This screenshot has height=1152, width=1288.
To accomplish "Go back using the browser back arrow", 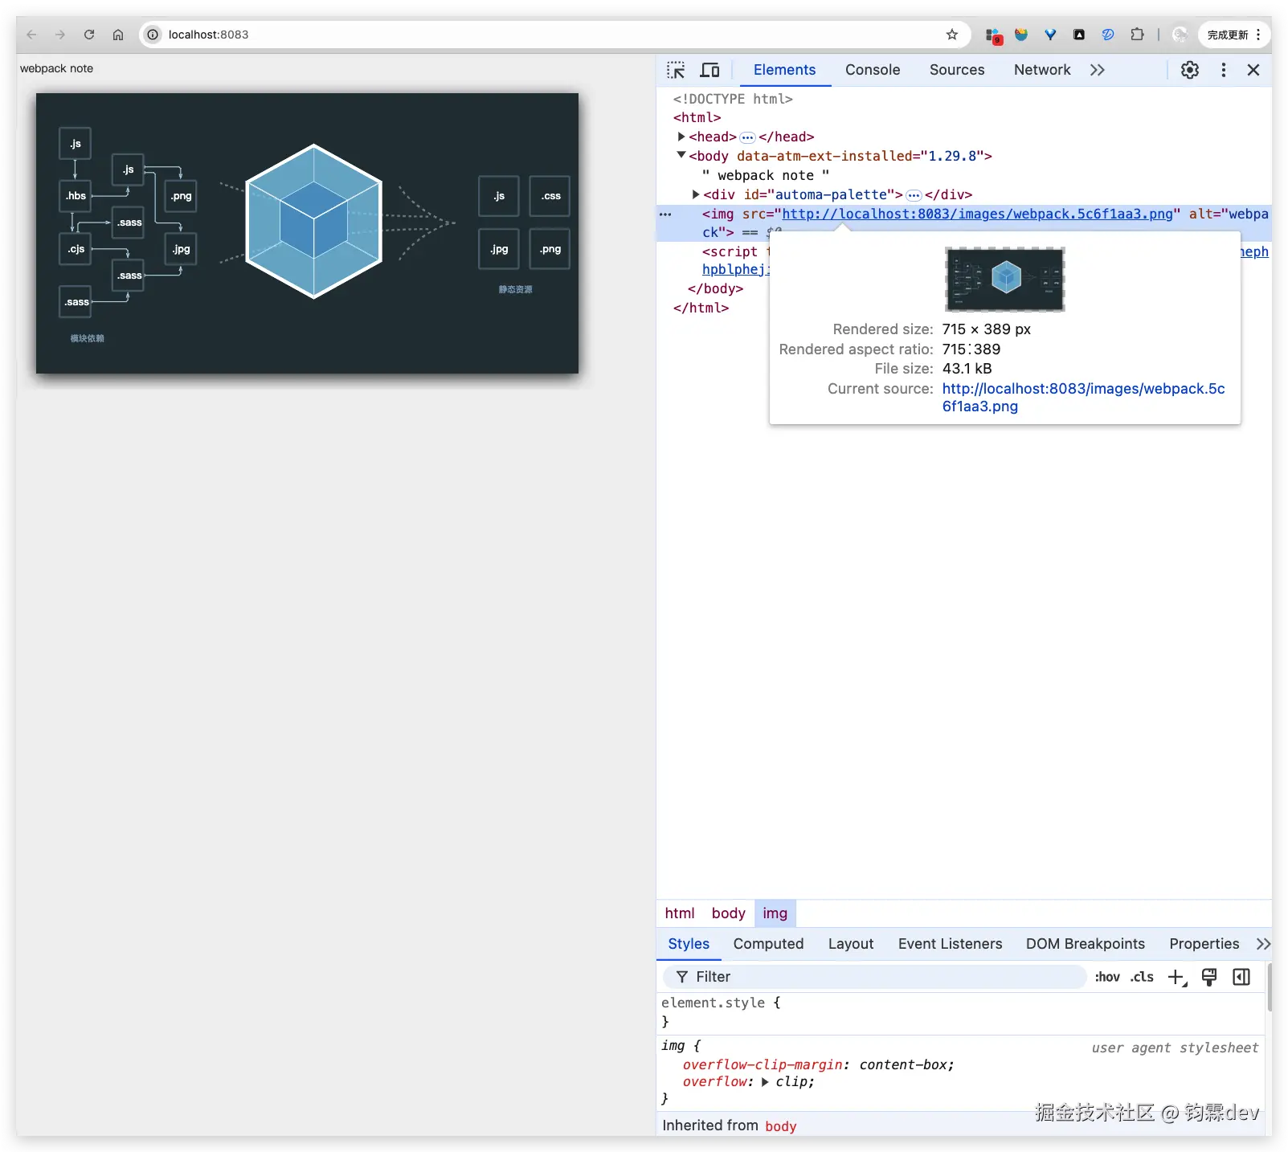I will click(x=31, y=35).
